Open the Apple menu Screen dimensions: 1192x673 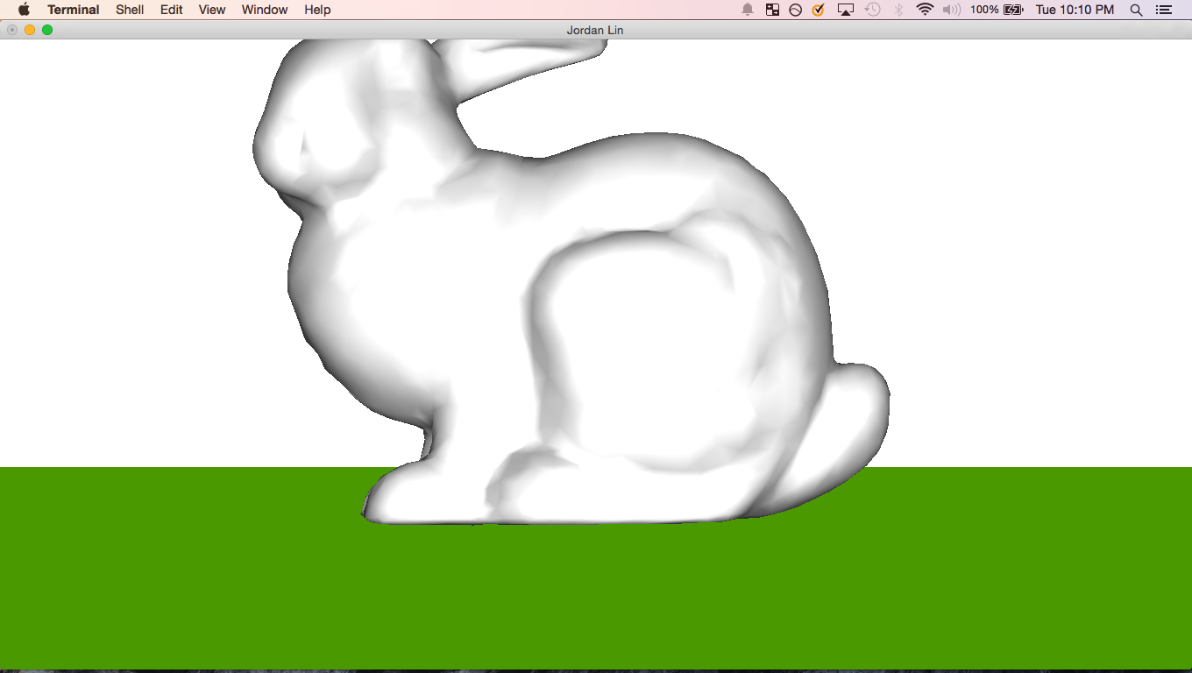(24, 10)
